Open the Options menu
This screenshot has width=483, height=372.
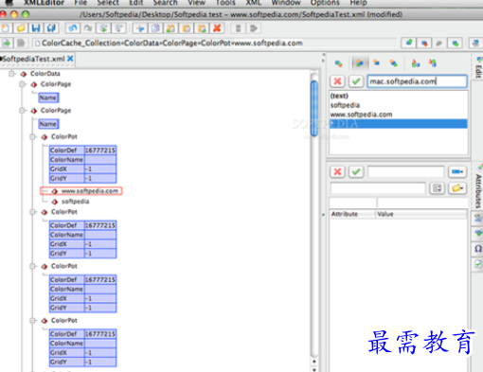325,3
